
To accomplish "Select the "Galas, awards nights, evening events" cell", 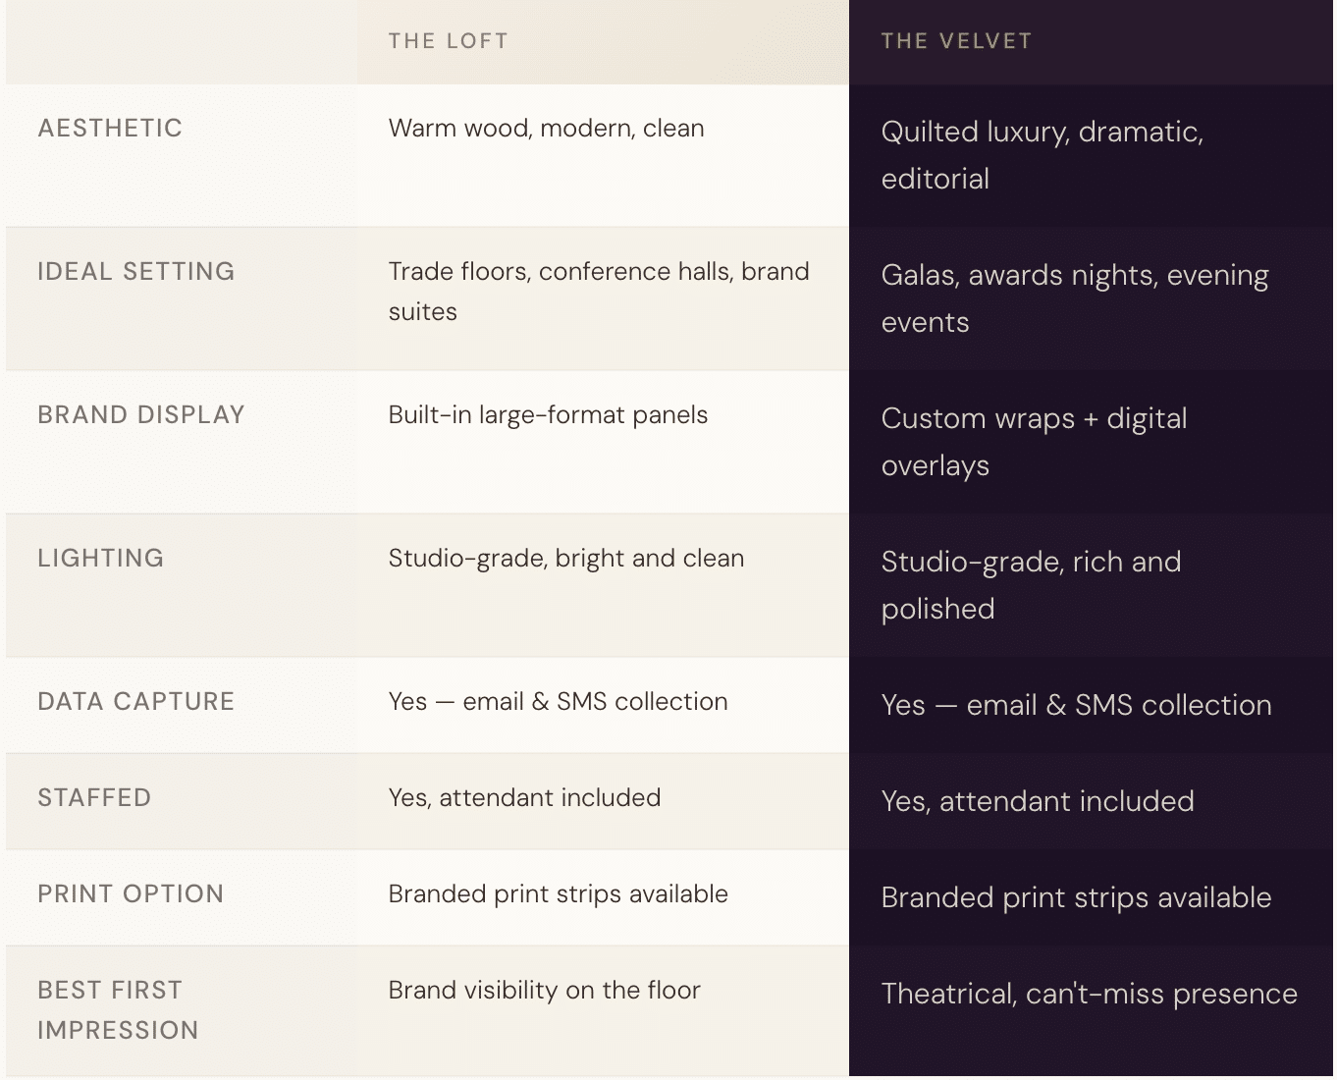I will [1074, 298].
